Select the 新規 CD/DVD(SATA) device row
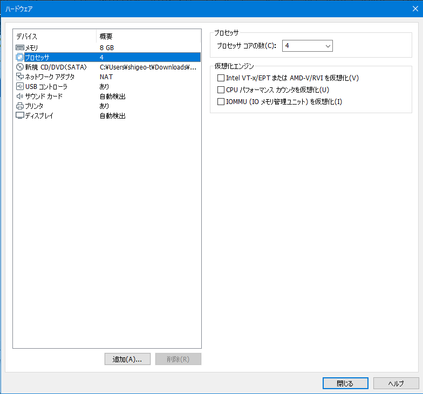 point(107,67)
